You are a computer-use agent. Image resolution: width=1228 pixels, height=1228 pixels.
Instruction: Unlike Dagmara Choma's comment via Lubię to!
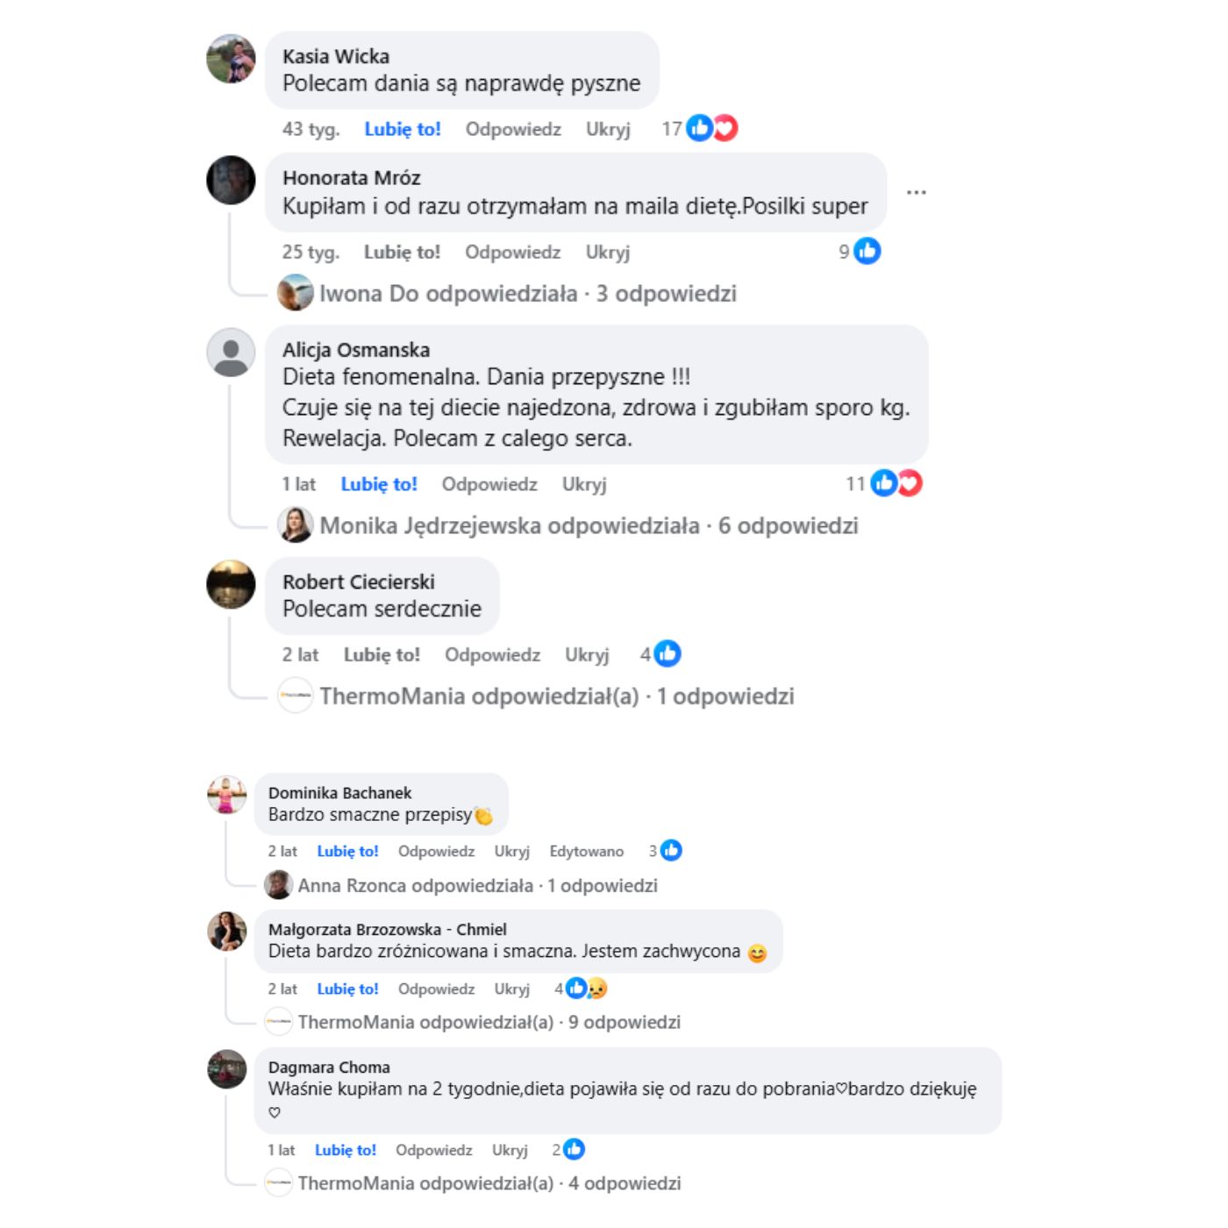coord(346,1150)
